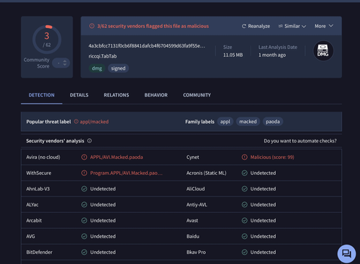Viewport: 360px width, 264px height.
Task: Click checkmark icon in AVG row
Action: tap(84, 236)
